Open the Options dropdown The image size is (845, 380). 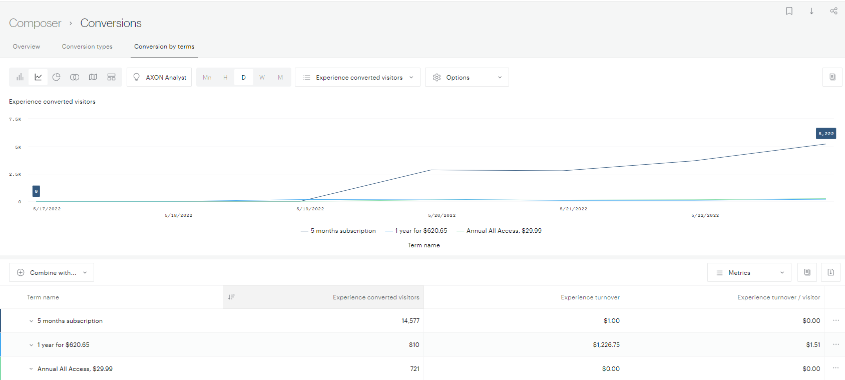click(x=467, y=78)
